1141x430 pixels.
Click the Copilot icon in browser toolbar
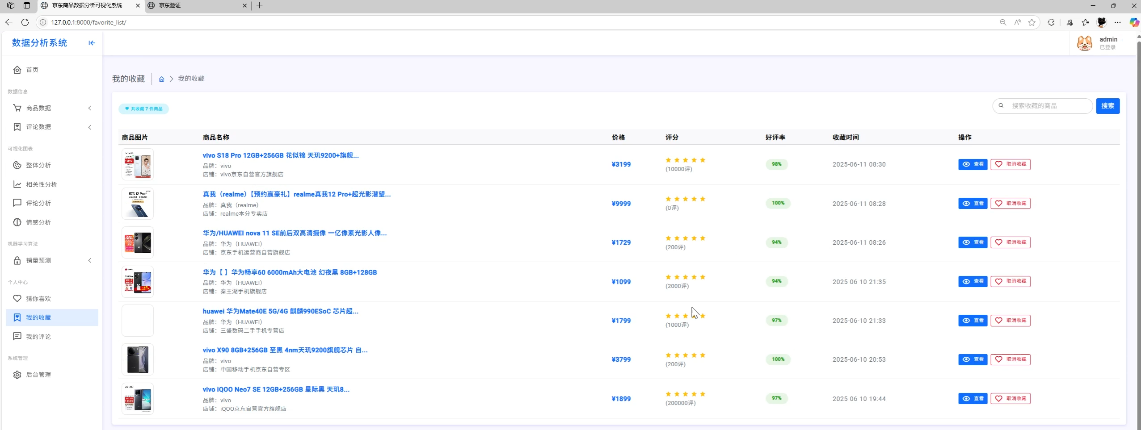click(1134, 22)
